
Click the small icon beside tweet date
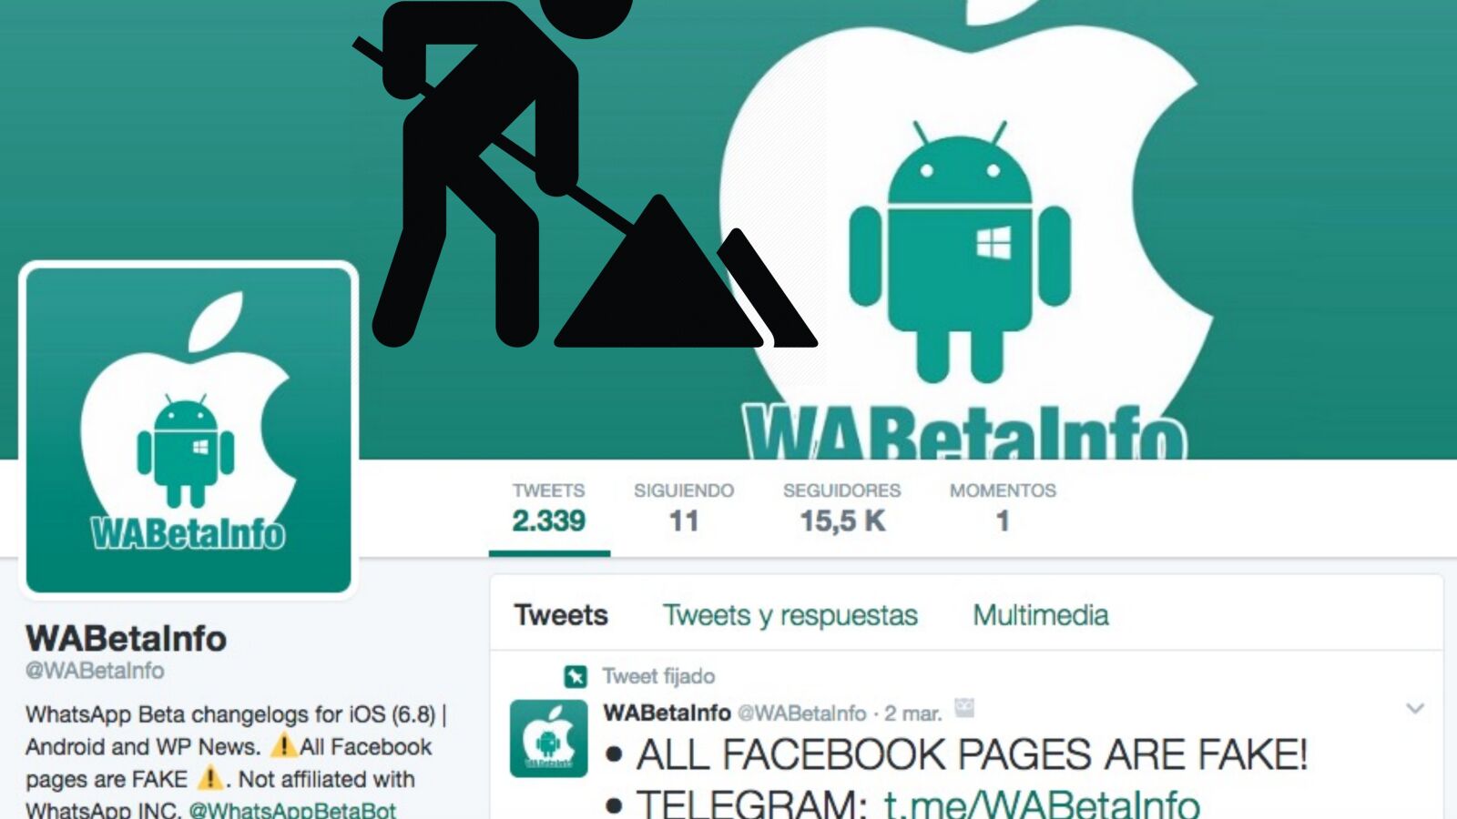(964, 707)
